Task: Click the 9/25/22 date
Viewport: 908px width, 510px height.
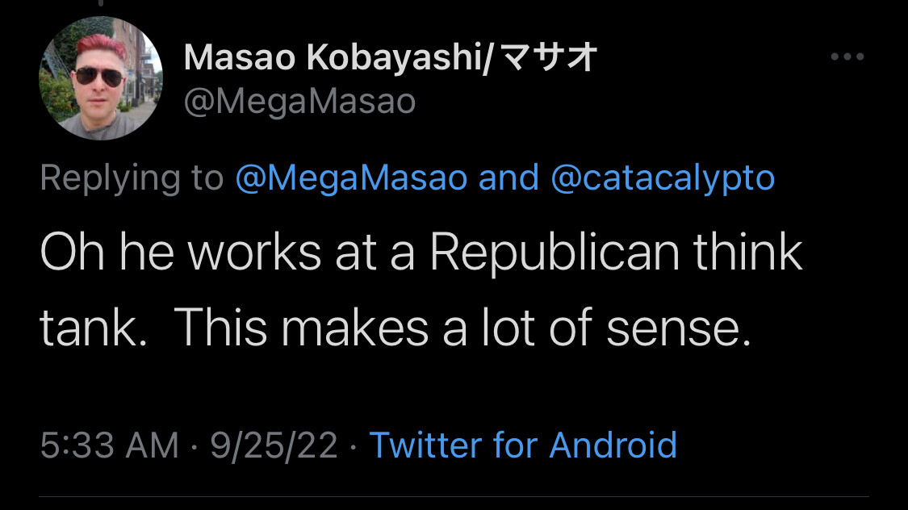Action: [274, 445]
